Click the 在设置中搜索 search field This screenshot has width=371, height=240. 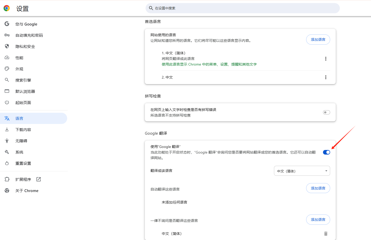coord(243,8)
